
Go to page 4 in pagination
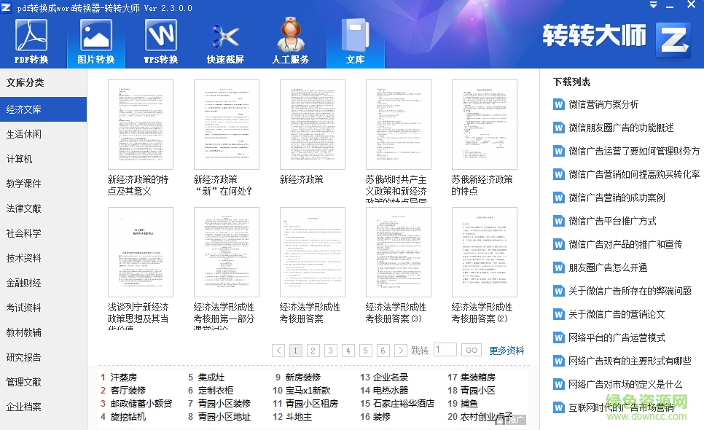coord(348,350)
